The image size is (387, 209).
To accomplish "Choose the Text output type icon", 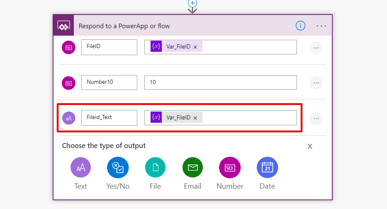I will point(80,168).
